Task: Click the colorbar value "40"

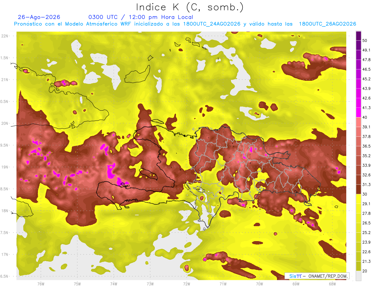Action: point(365,117)
